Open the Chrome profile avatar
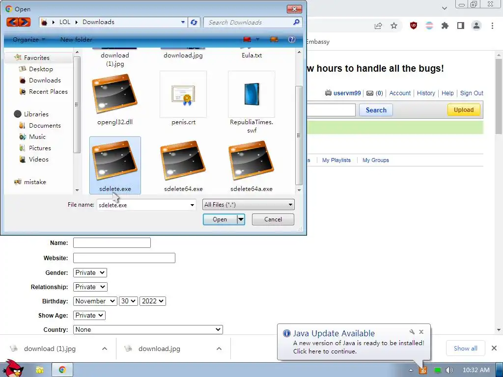The height and width of the screenshot is (377, 503). click(476, 26)
